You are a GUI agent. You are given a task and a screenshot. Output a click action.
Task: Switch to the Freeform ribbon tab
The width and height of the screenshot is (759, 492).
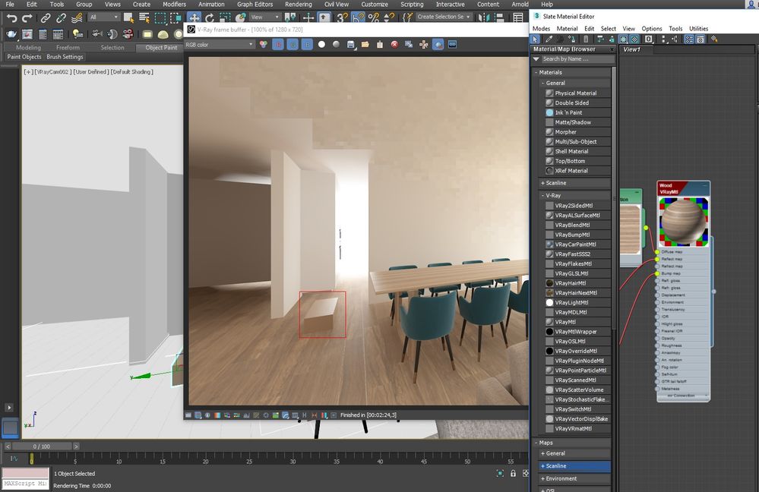(x=68, y=48)
